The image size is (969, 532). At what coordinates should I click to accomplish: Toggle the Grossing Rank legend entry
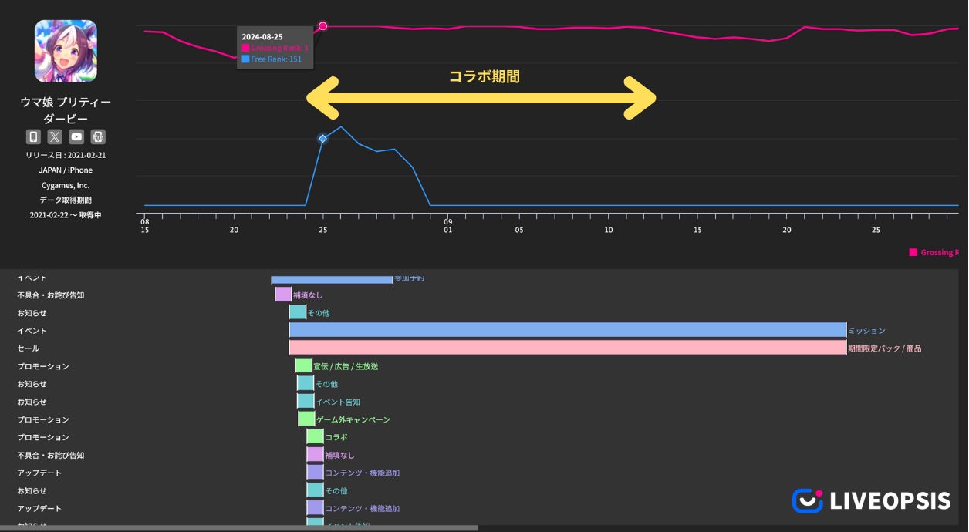[x=934, y=252]
